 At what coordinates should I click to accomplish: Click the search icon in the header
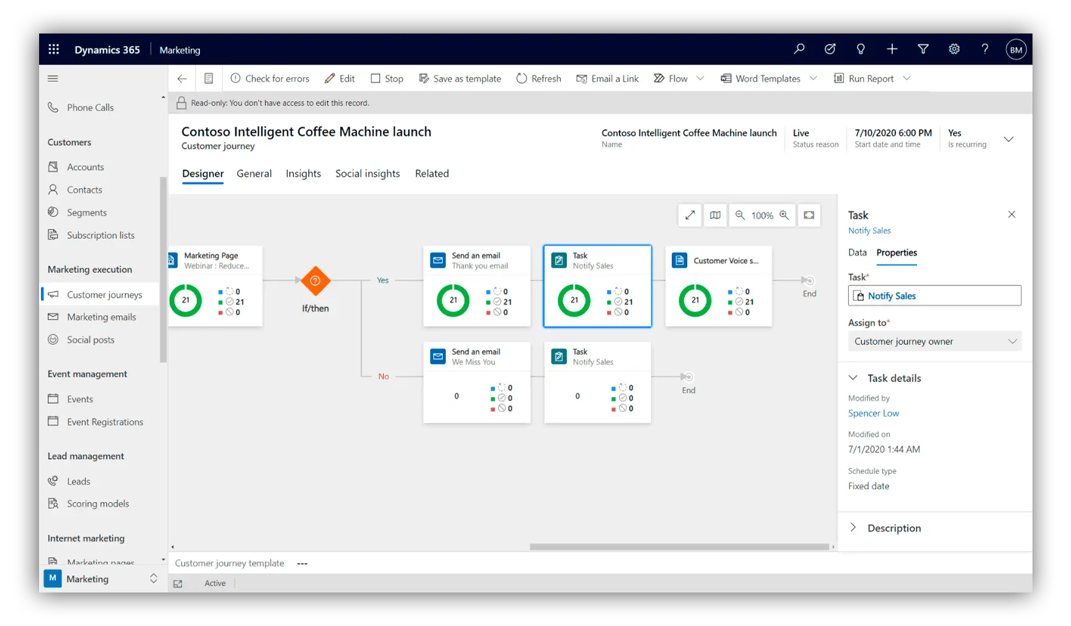[799, 49]
